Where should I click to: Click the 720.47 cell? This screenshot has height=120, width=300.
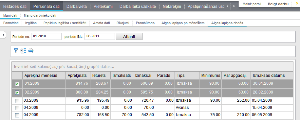point(144,100)
